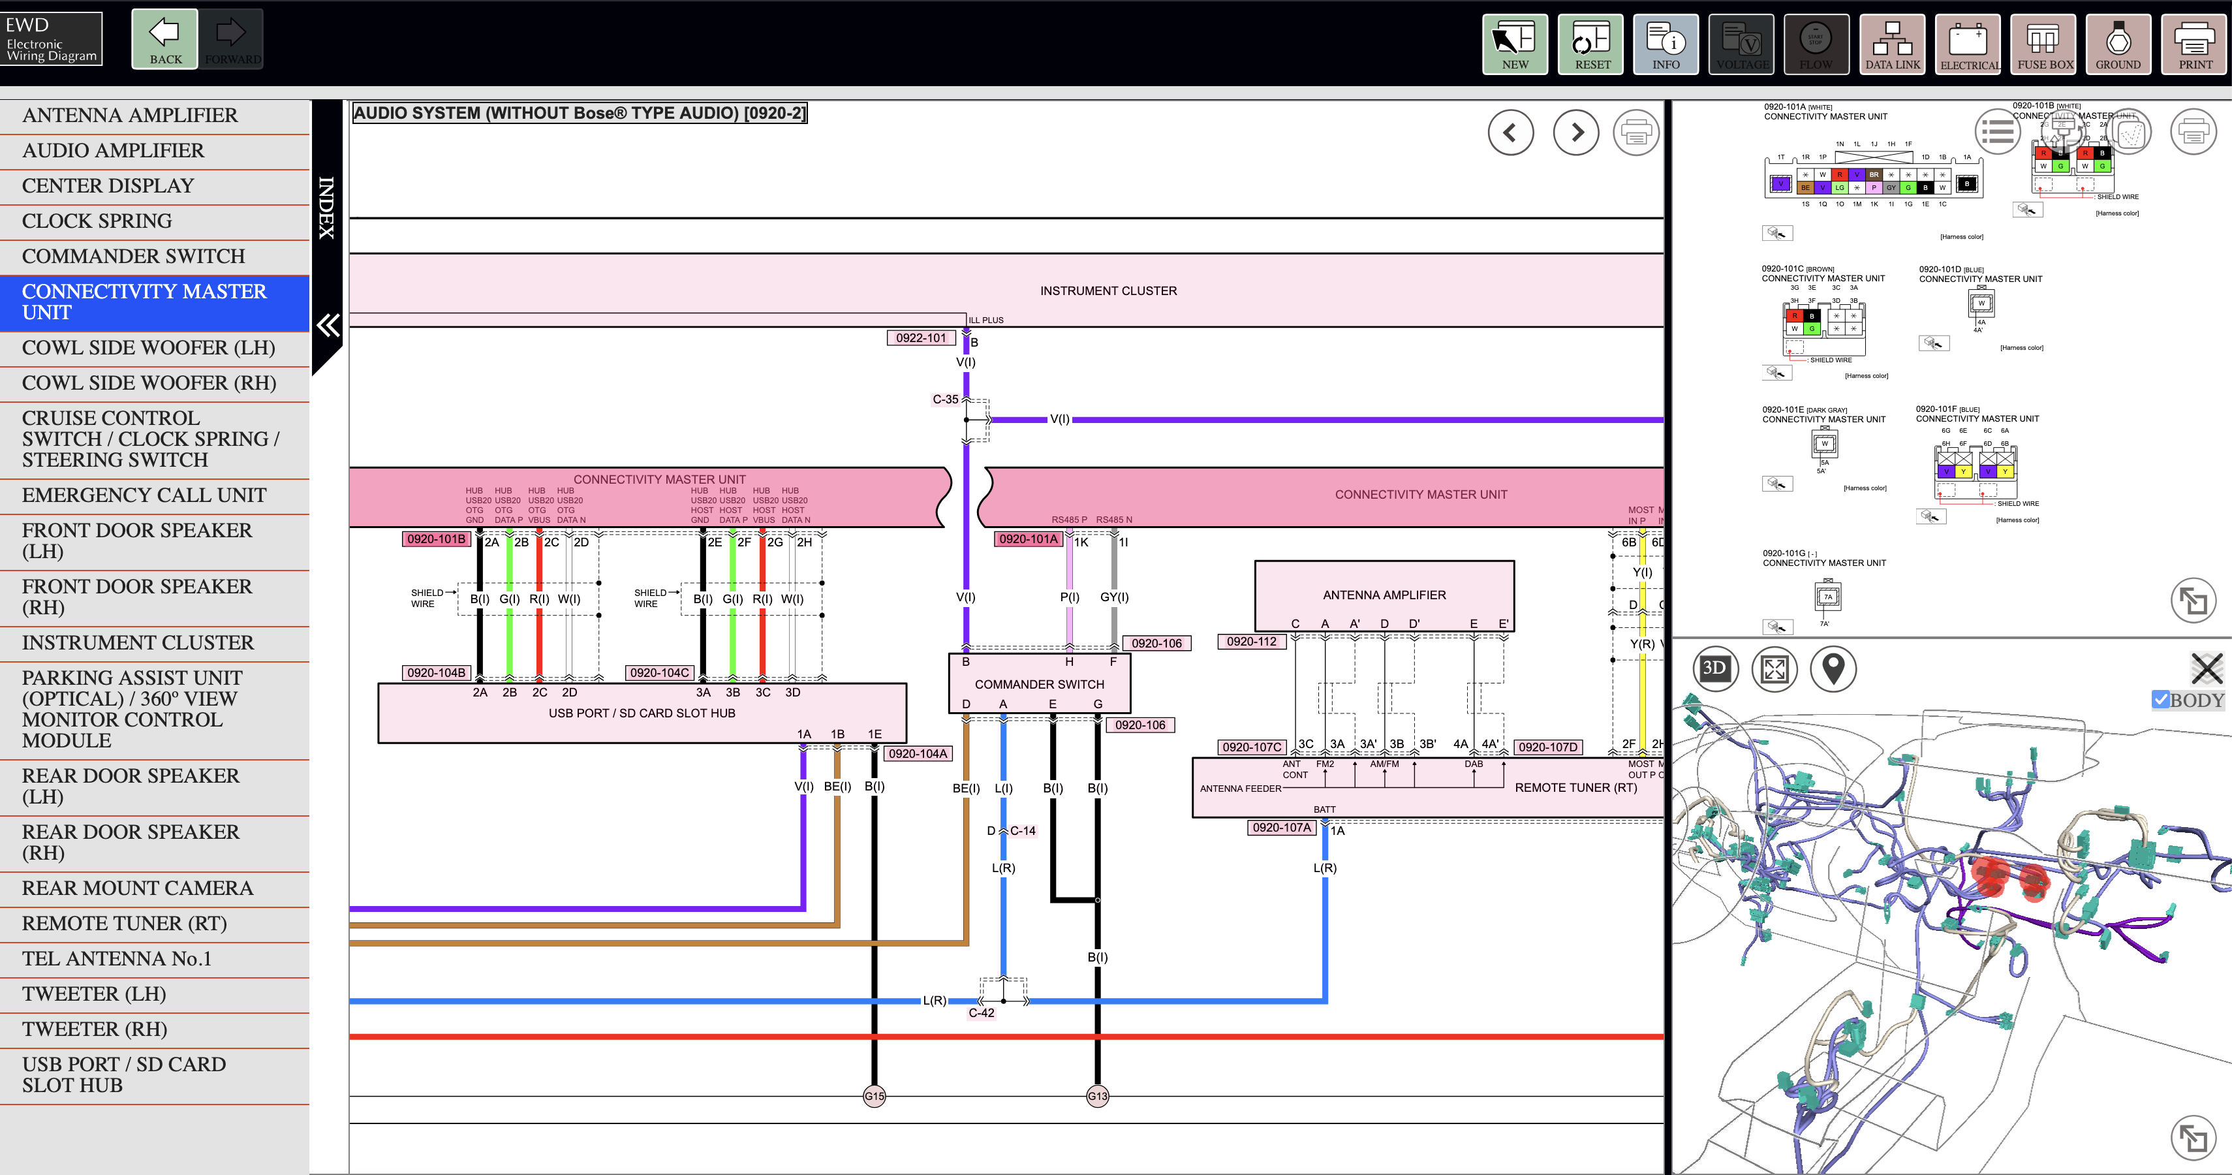Click the RESET diagram icon
Screen dimensions: 2232x1175
tap(1592, 44)
